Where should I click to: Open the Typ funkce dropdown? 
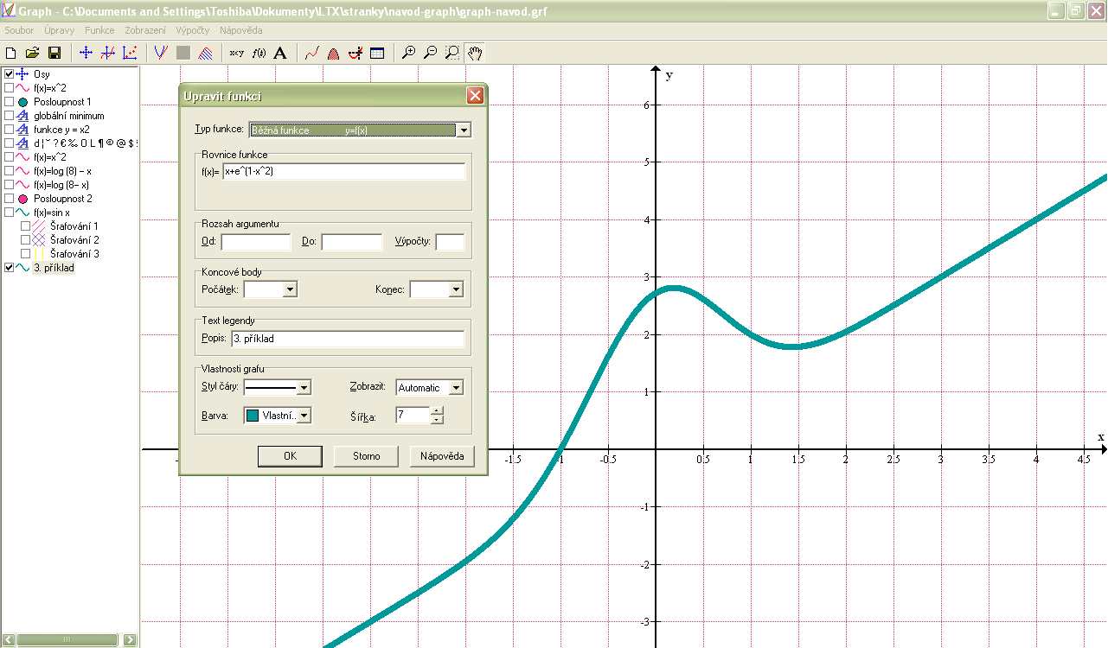click(464, 130)
